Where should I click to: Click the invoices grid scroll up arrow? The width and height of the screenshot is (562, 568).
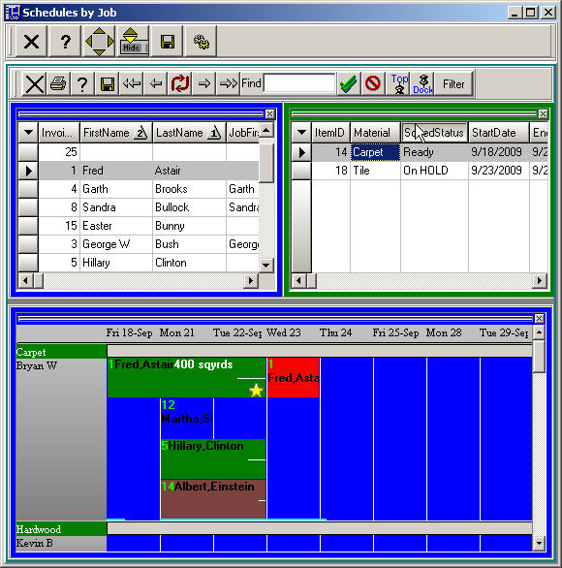point(266,130)
